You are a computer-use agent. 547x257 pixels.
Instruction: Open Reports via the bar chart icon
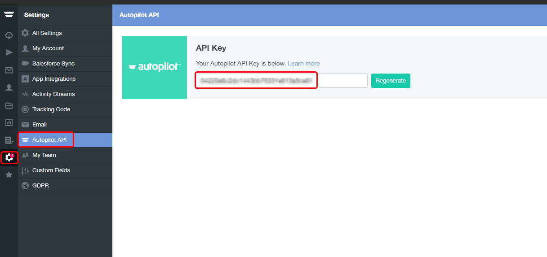pos(9,122)
